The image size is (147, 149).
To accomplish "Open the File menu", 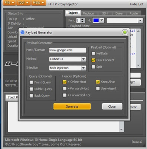I will pos(9,3).
